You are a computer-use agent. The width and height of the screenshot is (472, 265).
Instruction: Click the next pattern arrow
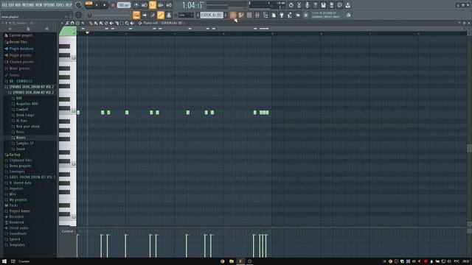(x=226, y=15)
